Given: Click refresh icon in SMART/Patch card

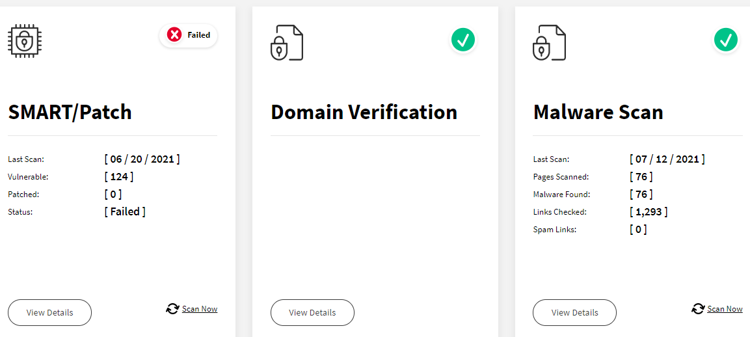Looking at the screenshot, I should (172, 309).
